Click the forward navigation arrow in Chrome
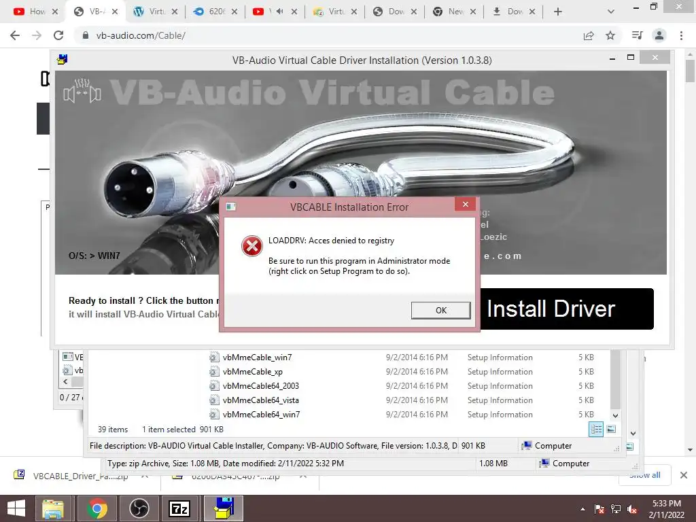Screen dimensions: 696x522 37,35
